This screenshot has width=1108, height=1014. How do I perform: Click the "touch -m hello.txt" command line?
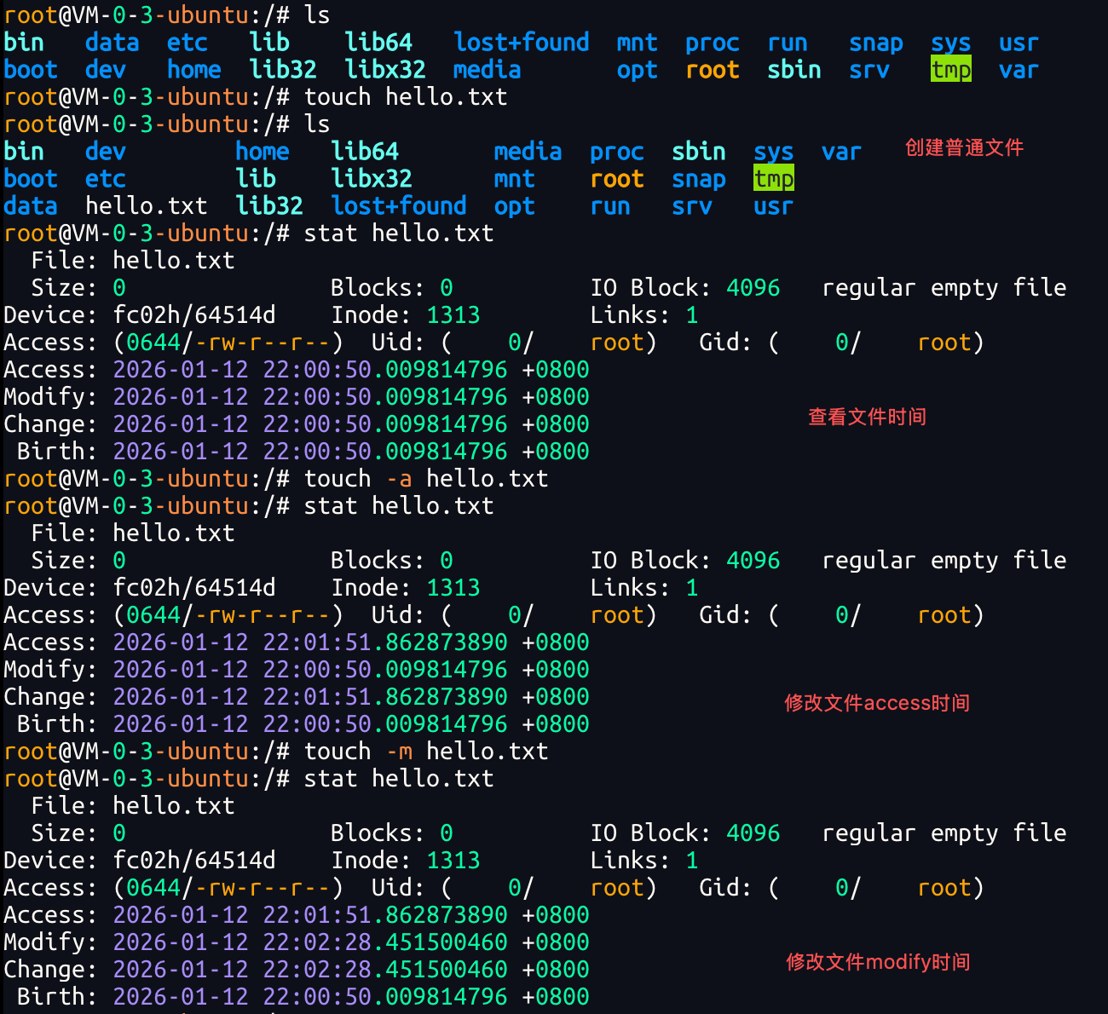[x=425, y=752]
